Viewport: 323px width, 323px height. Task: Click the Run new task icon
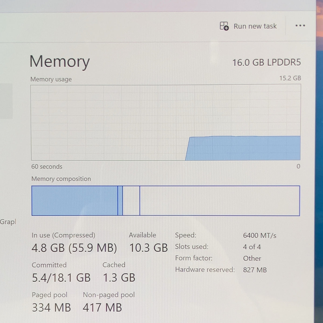click(224, 26)
